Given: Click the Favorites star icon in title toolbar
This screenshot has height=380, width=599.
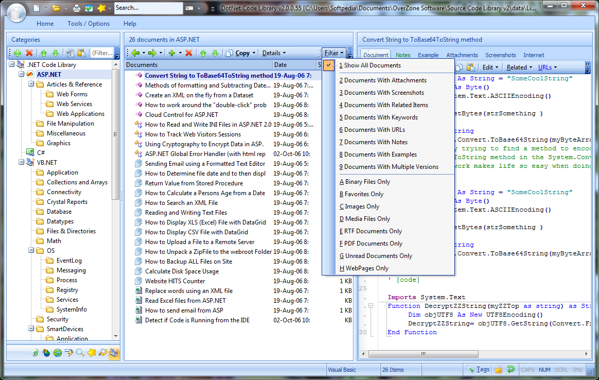Looking at the screenshot, I should (x=101, y=8).
